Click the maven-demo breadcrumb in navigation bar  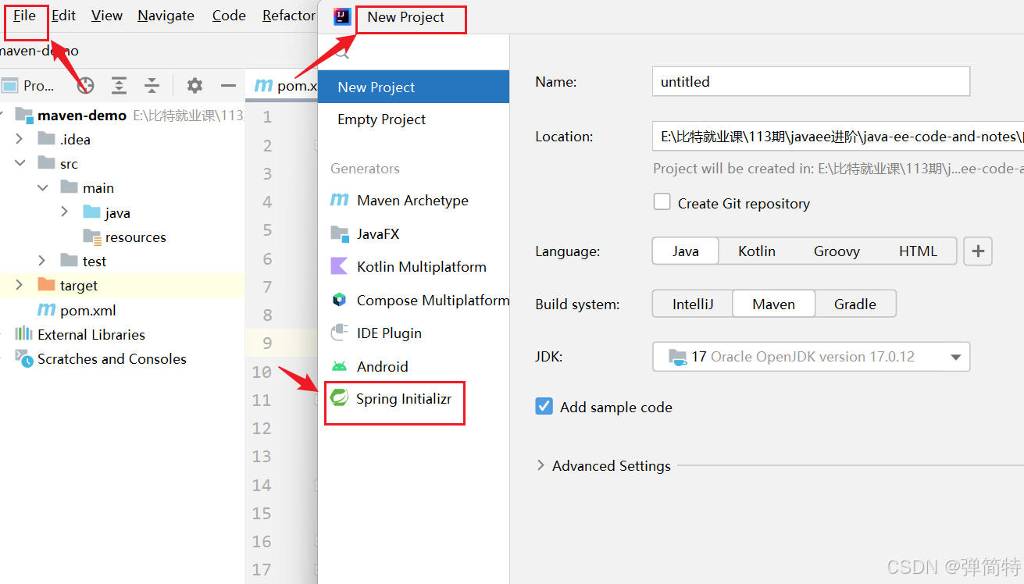point(39,51)
